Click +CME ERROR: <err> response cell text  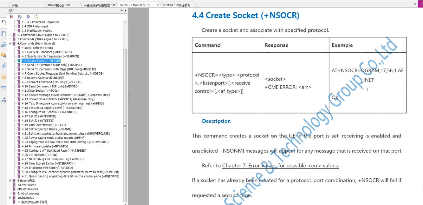click(x=288, y=87)
